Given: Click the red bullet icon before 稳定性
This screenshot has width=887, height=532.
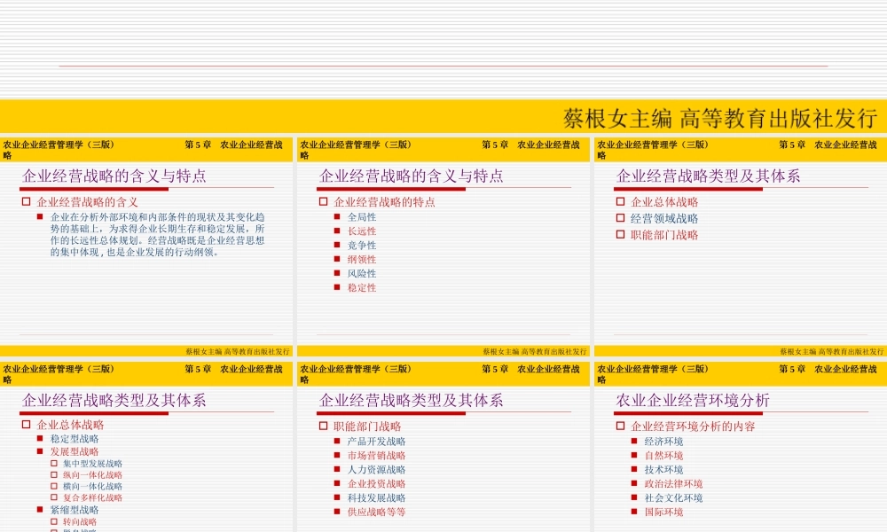Looking at the screenshot, I should point(336,287).
